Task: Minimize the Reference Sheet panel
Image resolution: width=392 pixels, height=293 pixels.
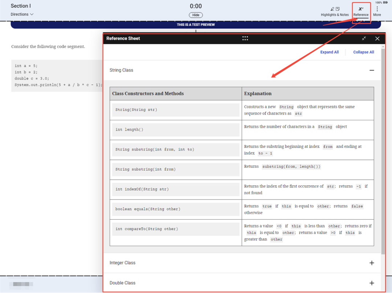Action: point(364,38)
